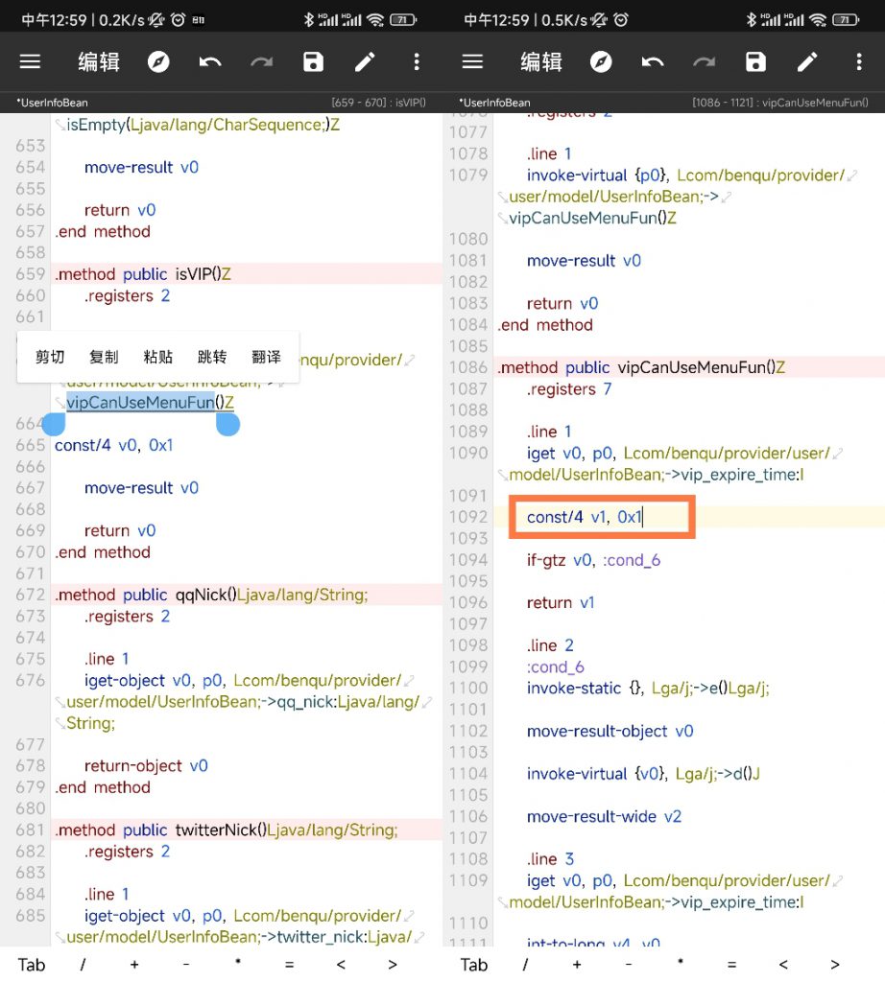The width and height of the screenshot is (885, 982).
Task: Choose 复制 from the selection popup
Action: (104, 357)
